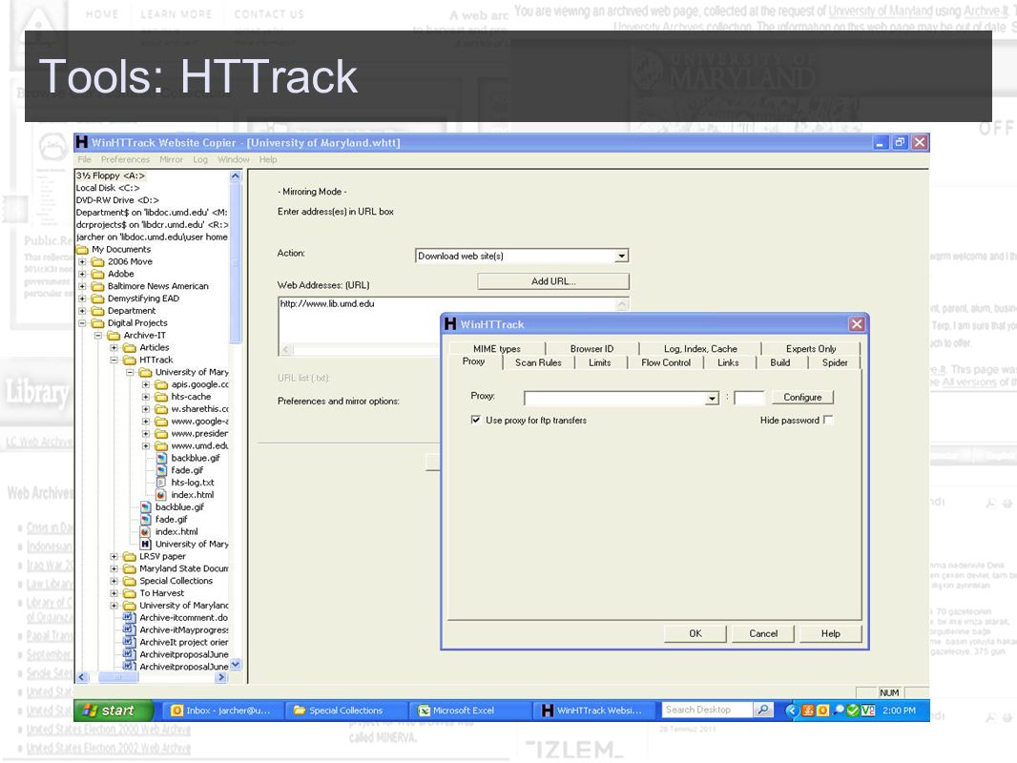Image resolution: width=1017 pixels, height=763 pixels.
Task: Go to the Spider tab
Action: (835, 363)
